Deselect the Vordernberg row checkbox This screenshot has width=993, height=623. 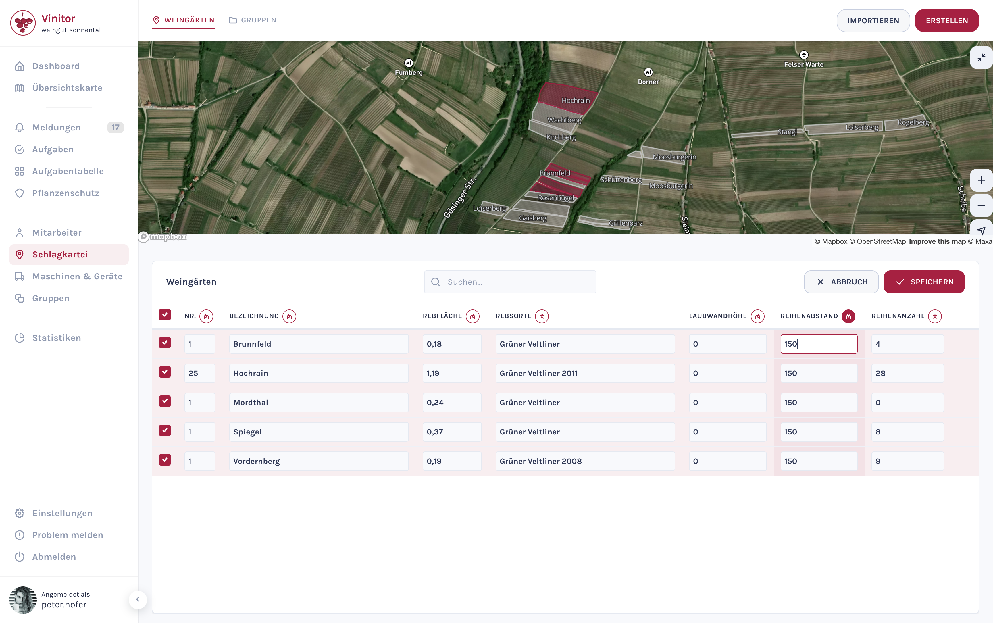click(165, 460)
